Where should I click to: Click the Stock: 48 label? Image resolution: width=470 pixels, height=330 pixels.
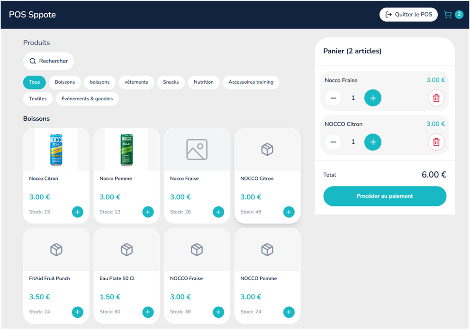pyautogui.click(x=251, y=212)
